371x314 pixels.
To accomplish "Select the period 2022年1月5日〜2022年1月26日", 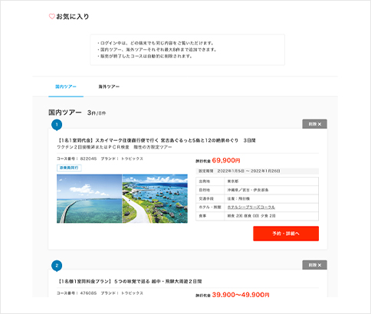I will click(x=248, y=171).
